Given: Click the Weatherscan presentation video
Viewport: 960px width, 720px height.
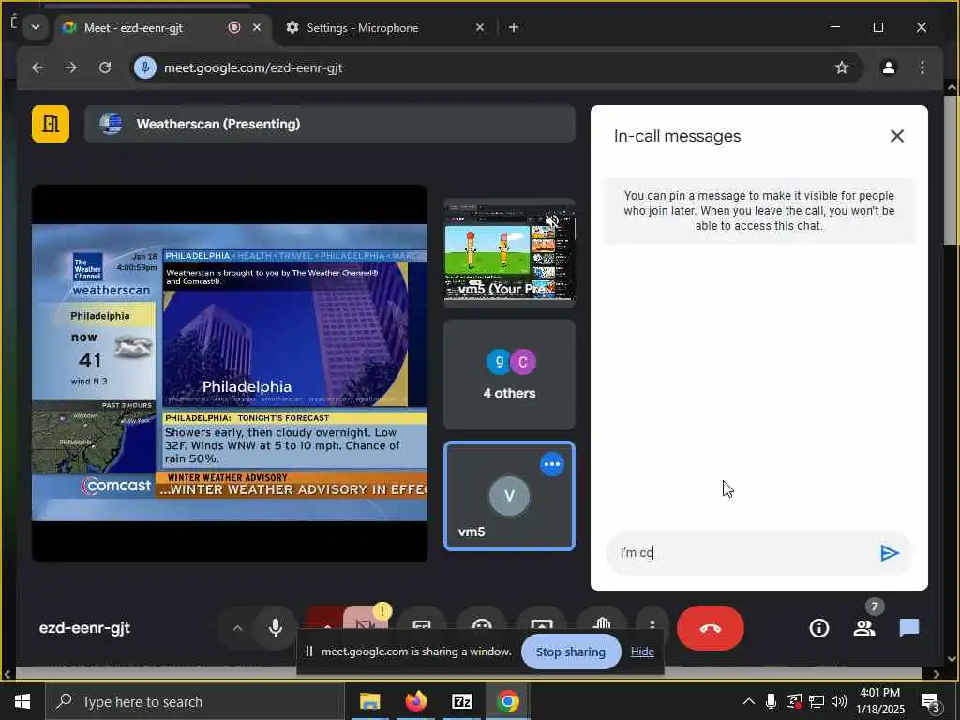Looking at the screenshot, I should 230,373.
